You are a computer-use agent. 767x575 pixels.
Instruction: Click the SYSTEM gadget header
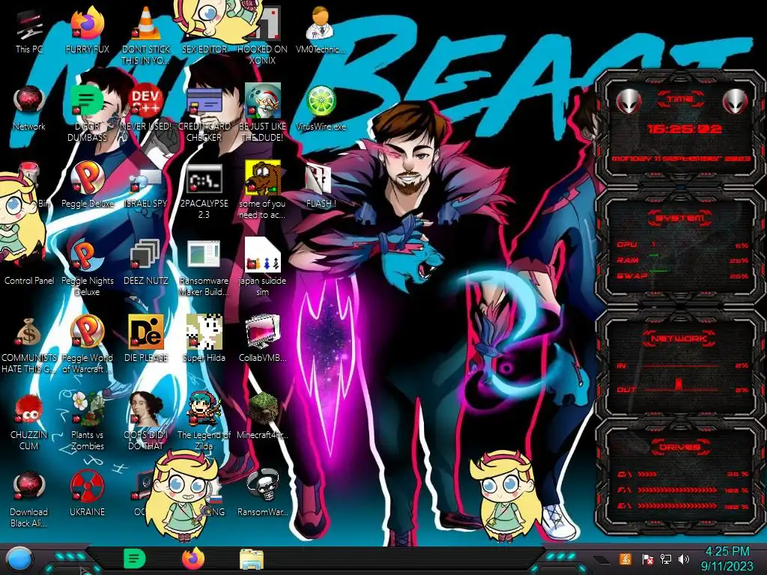[x=680, y=218]
